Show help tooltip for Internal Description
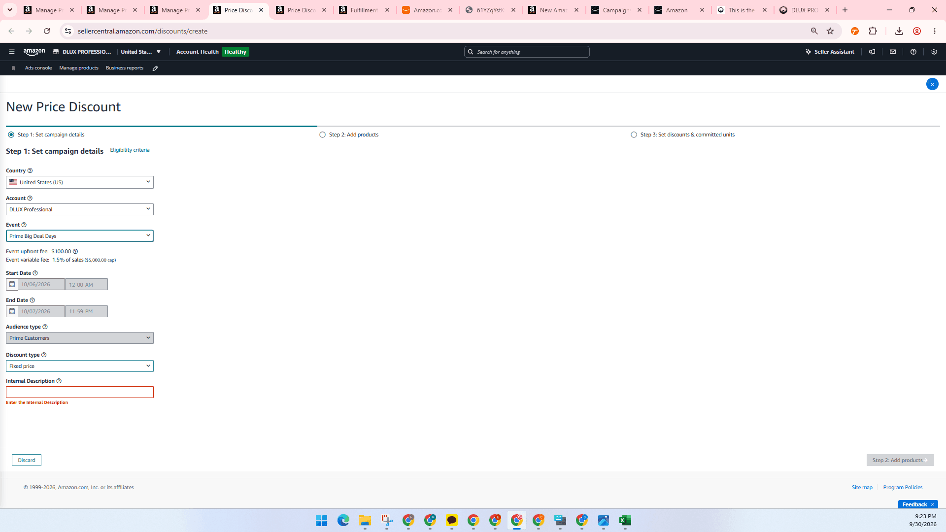The height and width of the screenshot is (532, 946). click(x=59, y=381)
